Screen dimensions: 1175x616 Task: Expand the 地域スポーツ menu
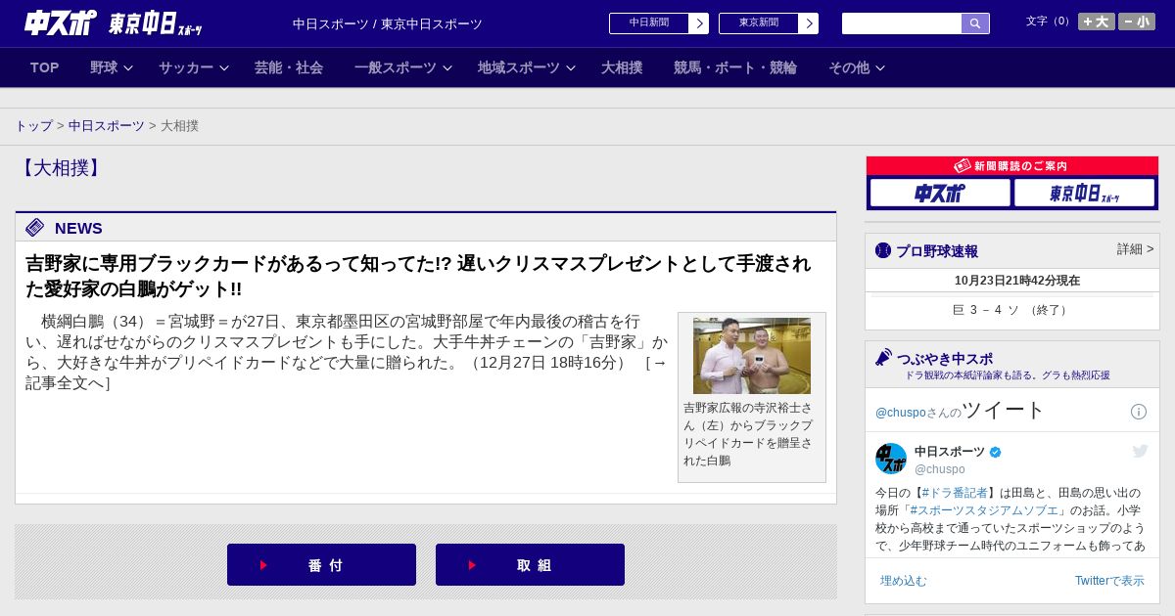[x=527, y=67]
